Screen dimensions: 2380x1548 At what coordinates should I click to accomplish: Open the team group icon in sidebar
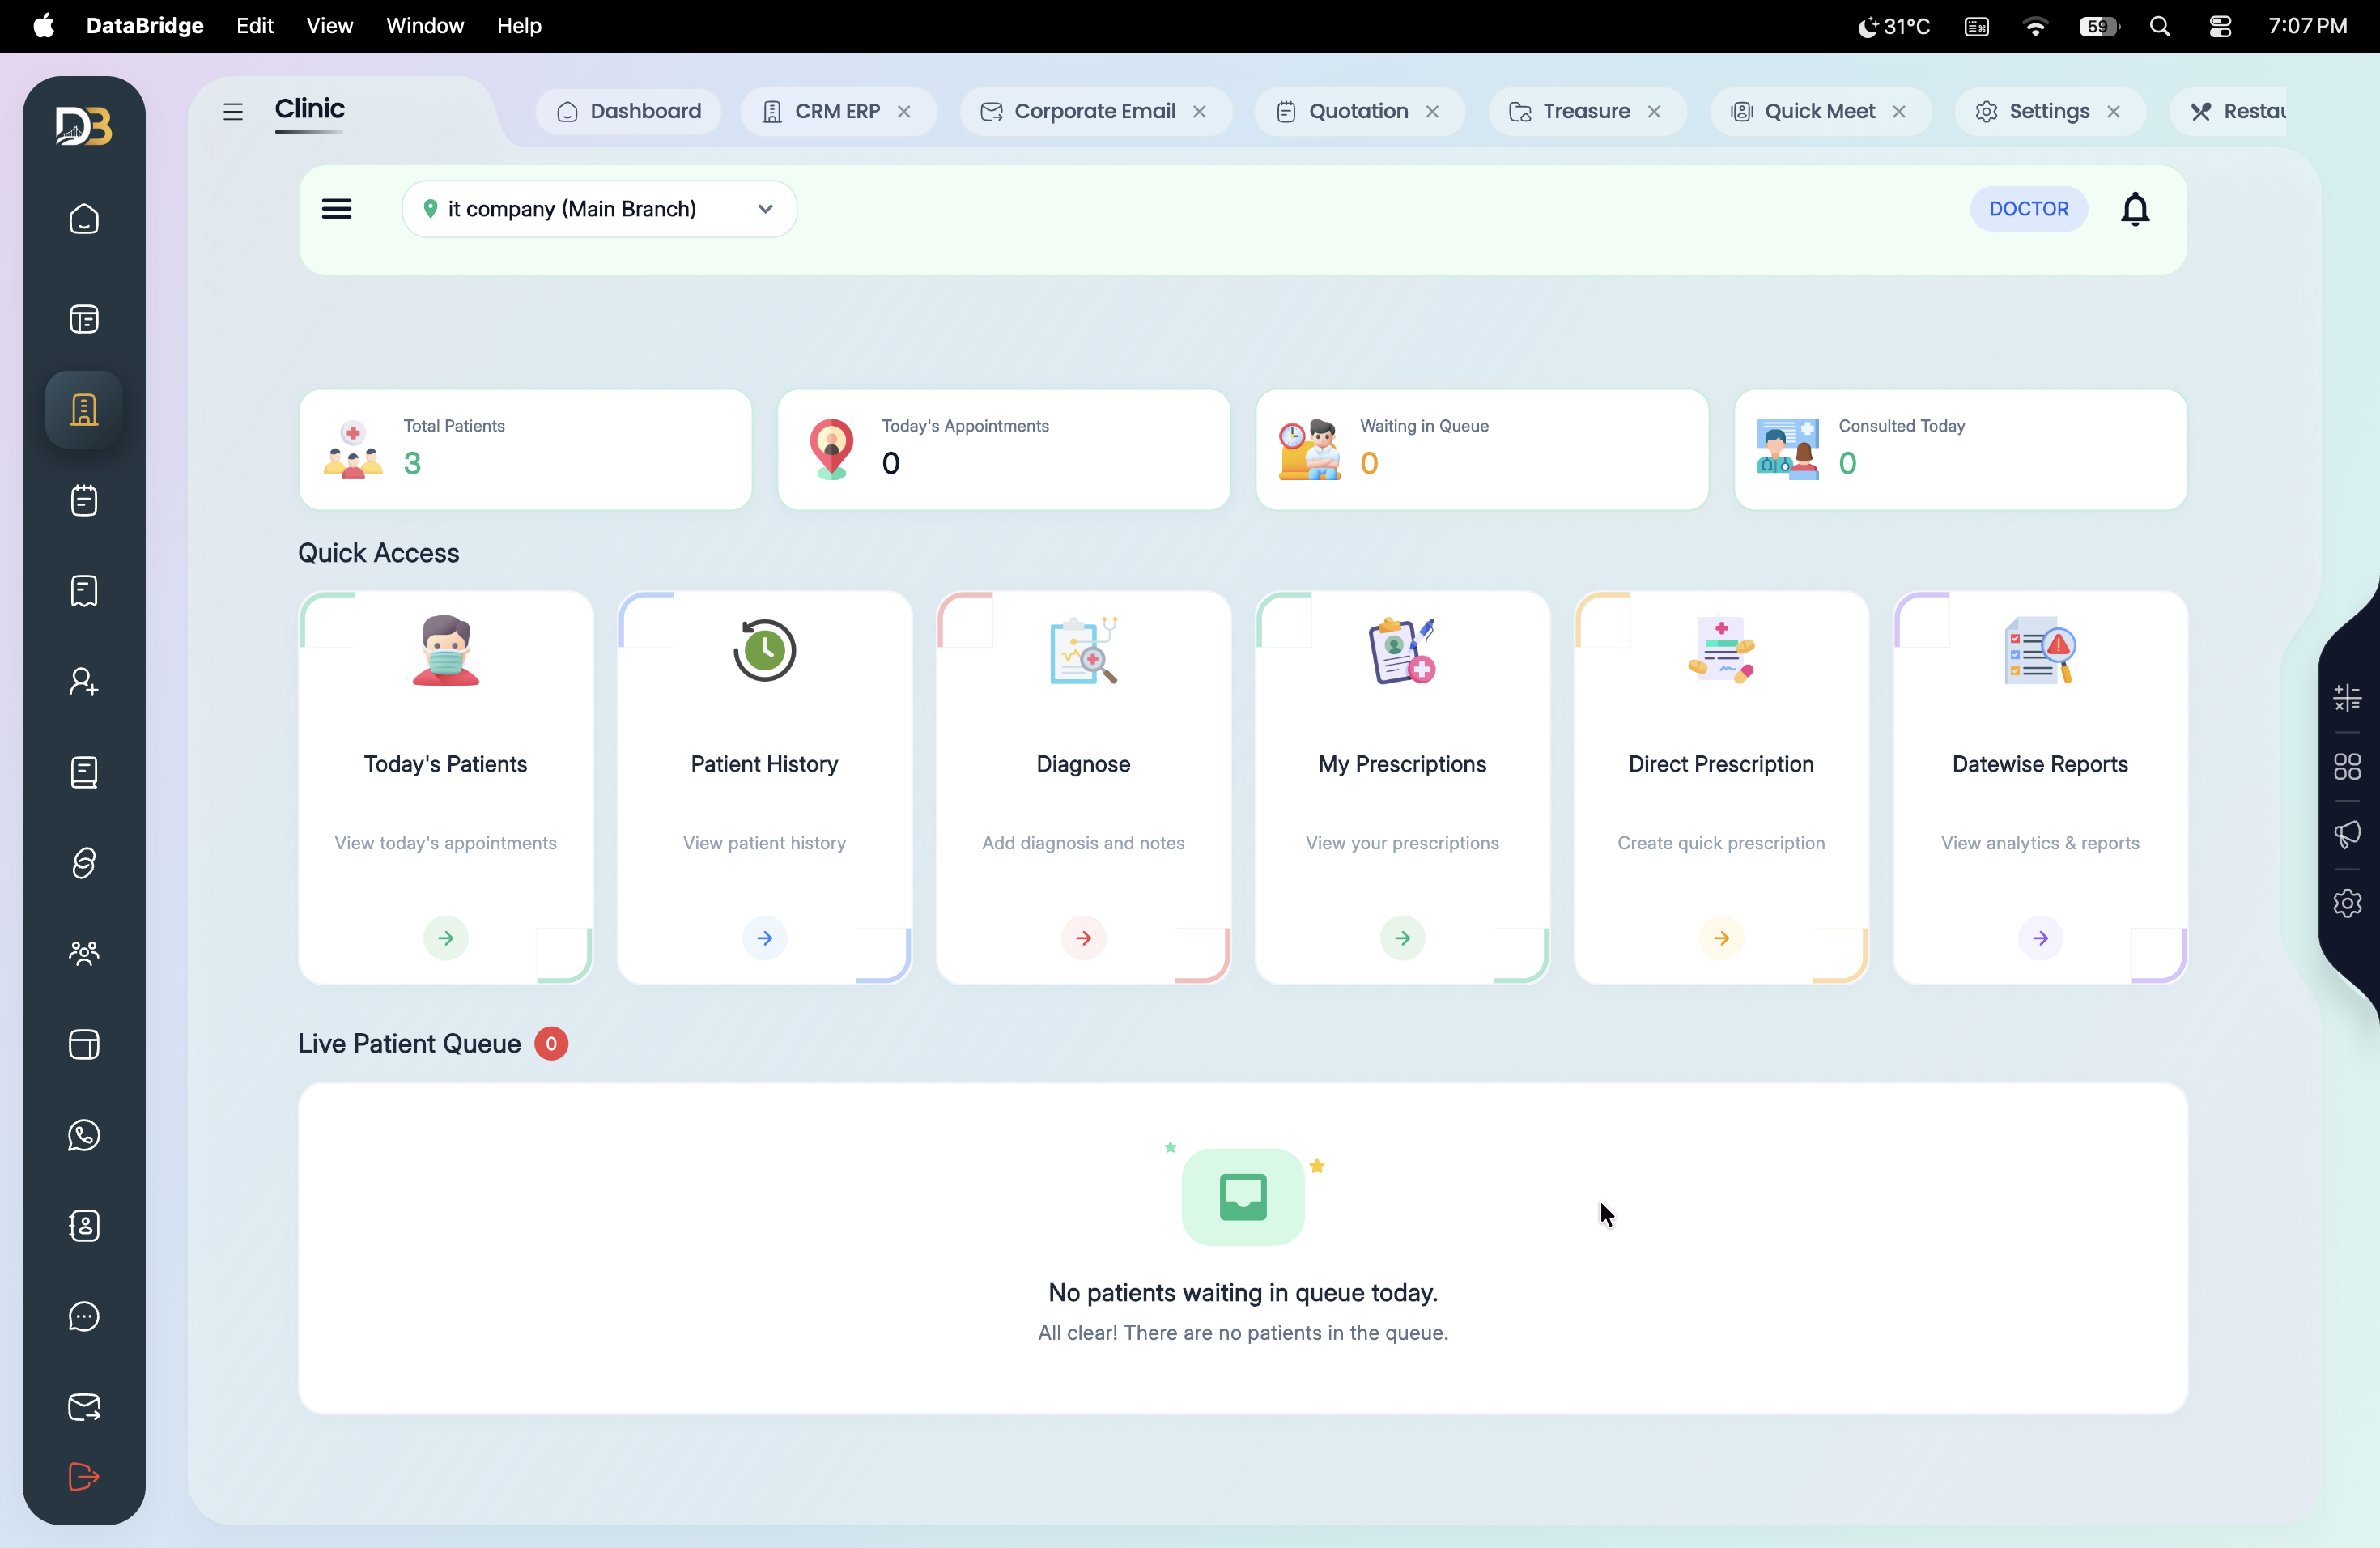pos(84,953)
